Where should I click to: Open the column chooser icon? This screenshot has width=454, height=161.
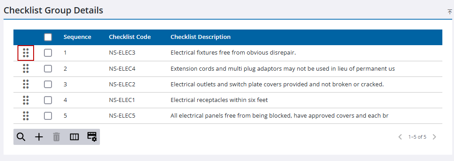tap(74, 137)
